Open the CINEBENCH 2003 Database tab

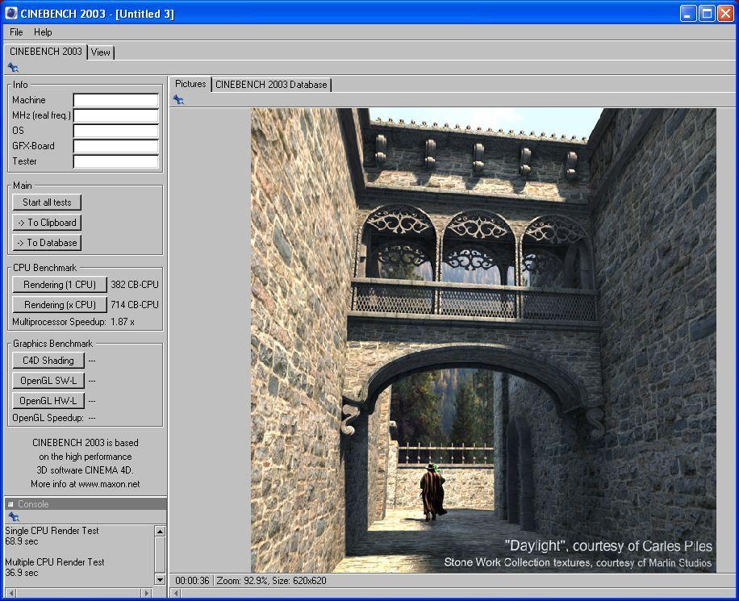point(271,85)
